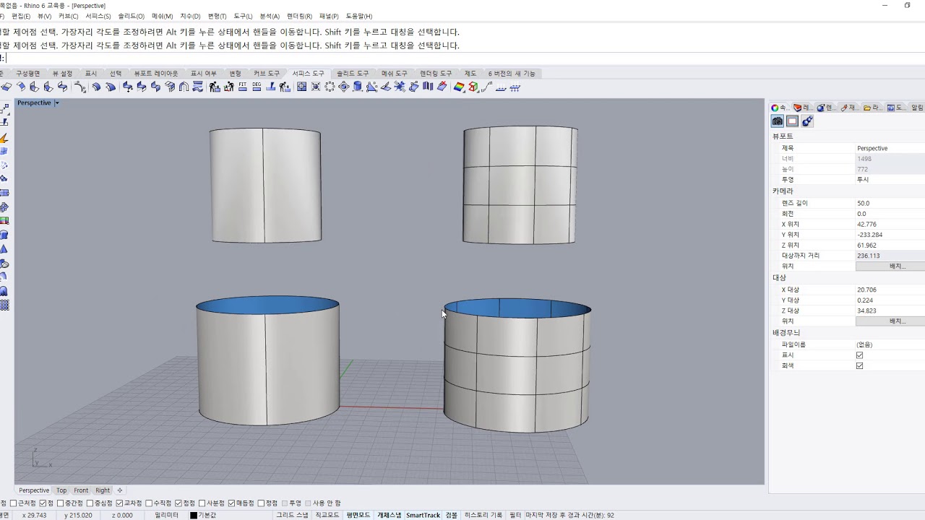Toggle the 근처점 osnap checkbox
Screen dimensions: 925x520
[x=14, y=503]
